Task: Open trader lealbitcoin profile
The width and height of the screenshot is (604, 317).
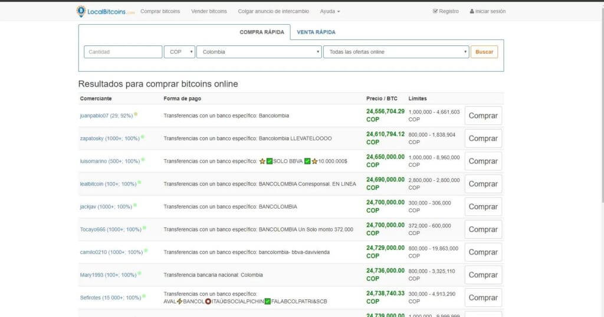Action: click(x=109, y=184)
